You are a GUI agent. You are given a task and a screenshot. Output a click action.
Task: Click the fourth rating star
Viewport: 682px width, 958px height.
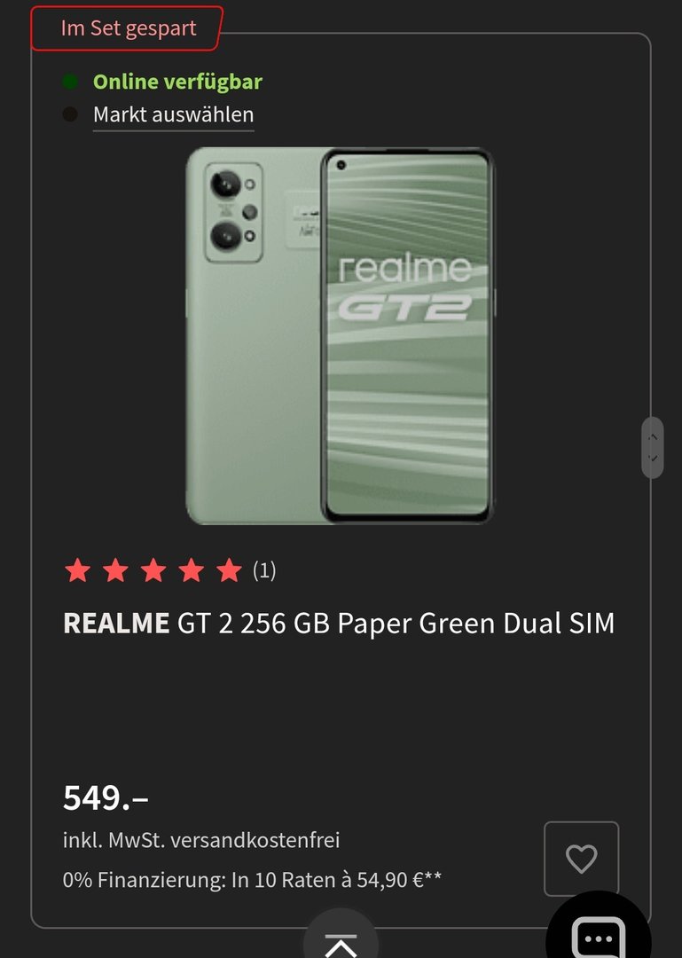[192, 570]
